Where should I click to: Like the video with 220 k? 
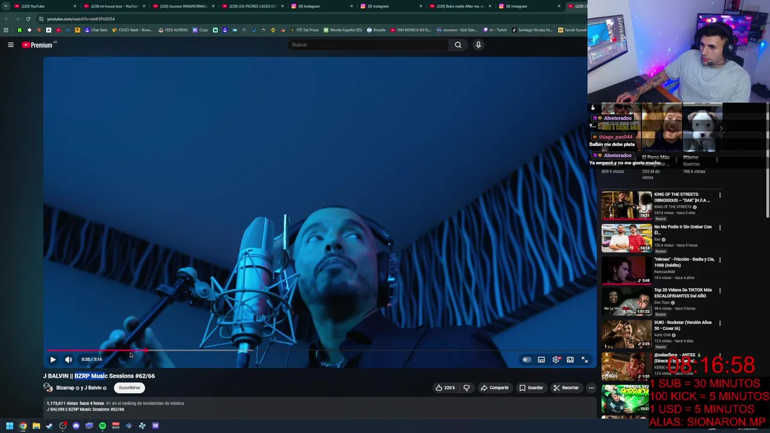click(x=445, y=388)
